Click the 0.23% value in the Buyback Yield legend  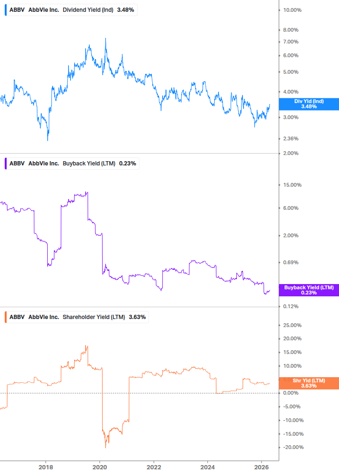pos(128,164)
